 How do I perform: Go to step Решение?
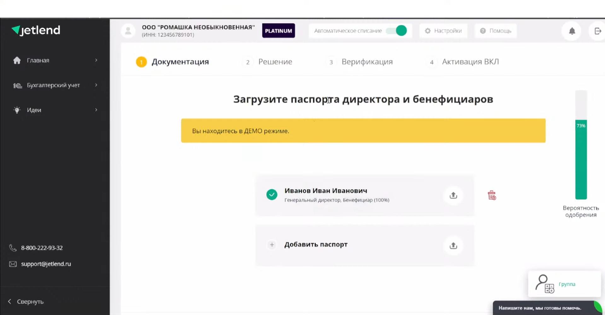pyautogui.click(x=268, y=62)
